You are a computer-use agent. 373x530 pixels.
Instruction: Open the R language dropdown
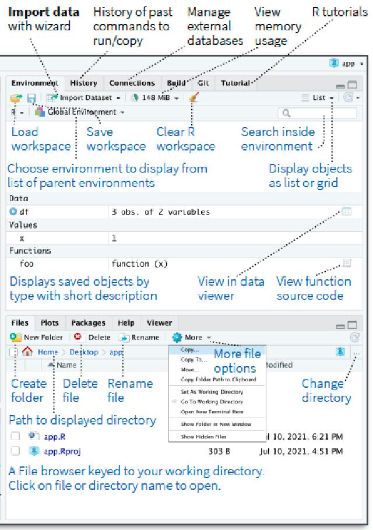click(x=17, y=112)
